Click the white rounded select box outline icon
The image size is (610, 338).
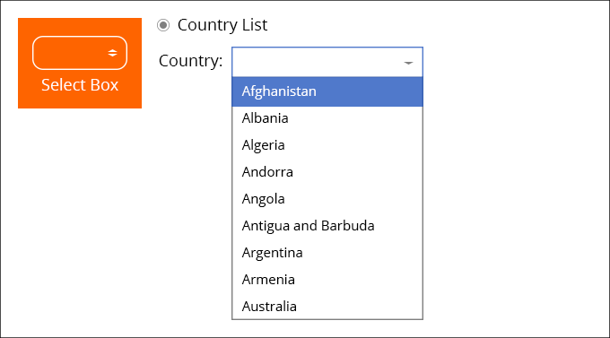[80, 53]
